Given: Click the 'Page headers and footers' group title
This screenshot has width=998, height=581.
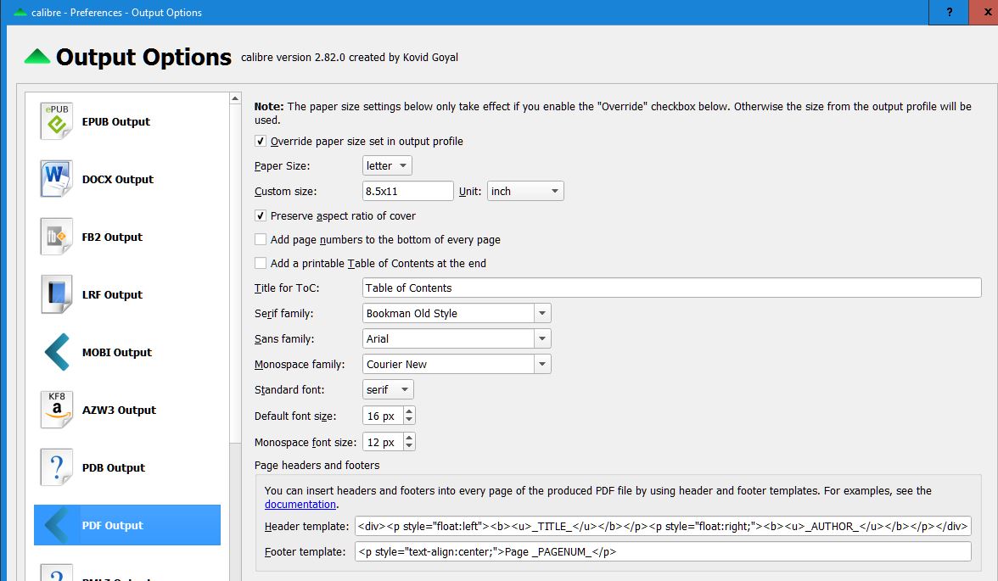Looking at the screenshot, I should click(317, 465).
